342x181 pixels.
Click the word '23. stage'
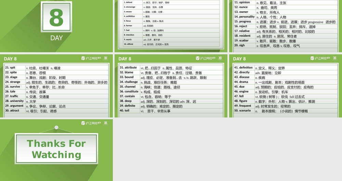click(11, 77)
